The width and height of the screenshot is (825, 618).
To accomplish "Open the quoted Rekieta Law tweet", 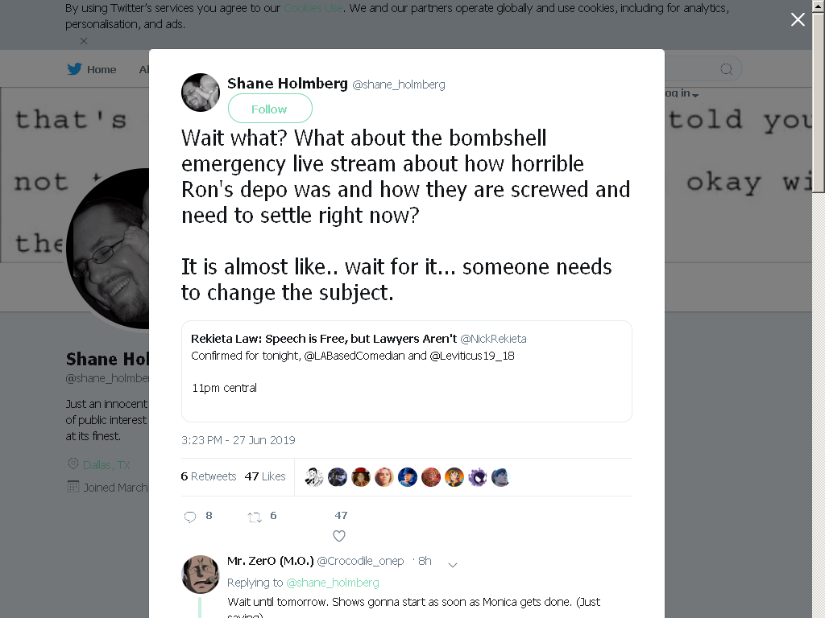I will click(x=407, y=371).
